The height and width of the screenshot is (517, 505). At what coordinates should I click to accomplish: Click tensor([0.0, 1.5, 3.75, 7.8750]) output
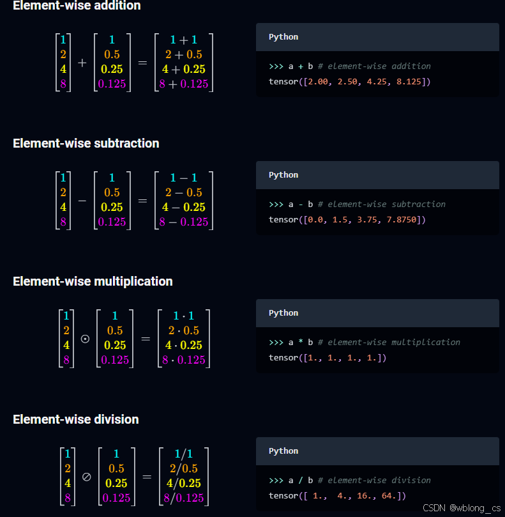347,220
